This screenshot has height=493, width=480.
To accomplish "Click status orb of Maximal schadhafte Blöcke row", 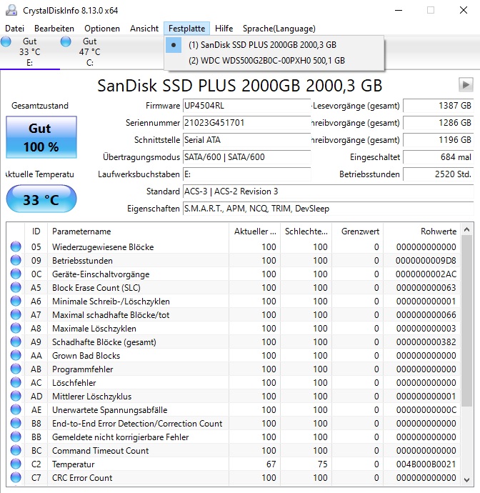I will [16, 314].
